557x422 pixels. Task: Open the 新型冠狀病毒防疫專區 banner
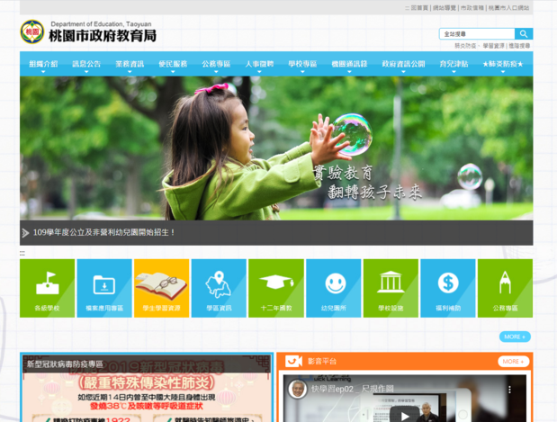(147, 388)
